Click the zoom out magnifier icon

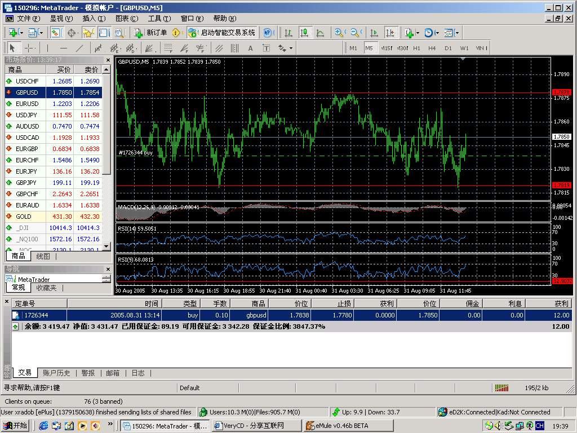click(x=355, y=33)
